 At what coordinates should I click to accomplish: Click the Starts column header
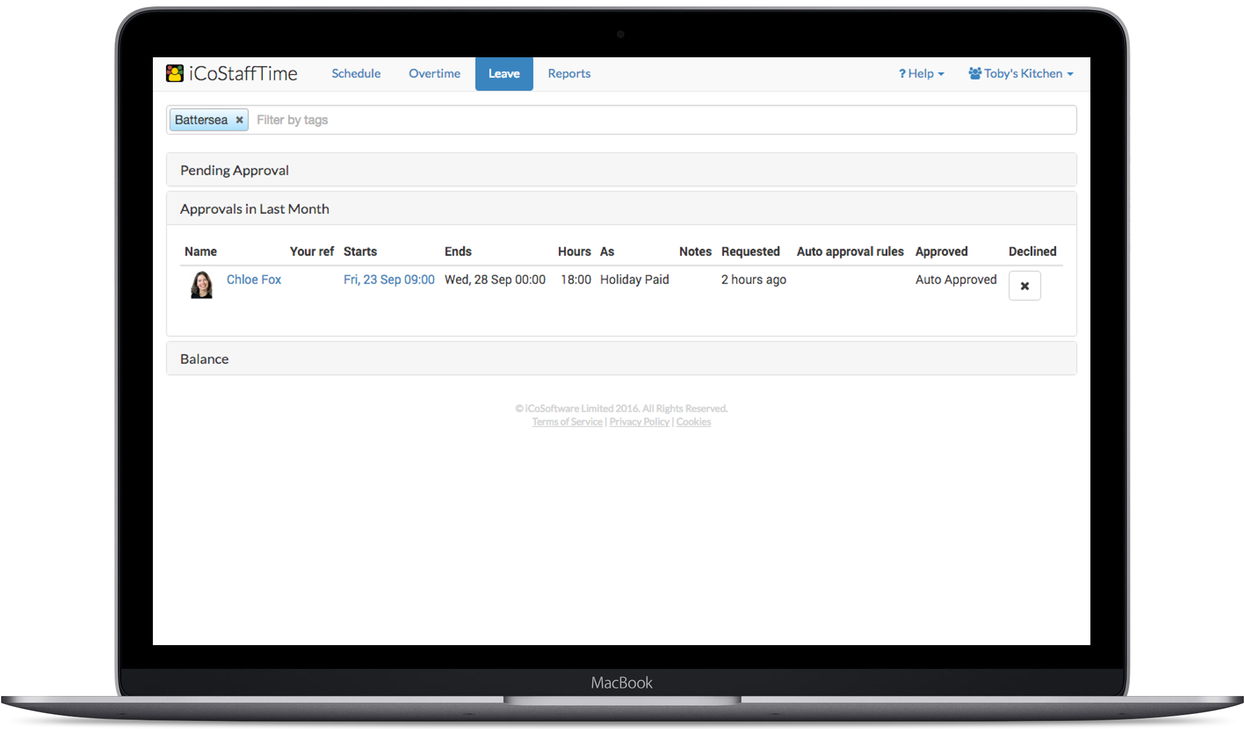click(360, 252)
